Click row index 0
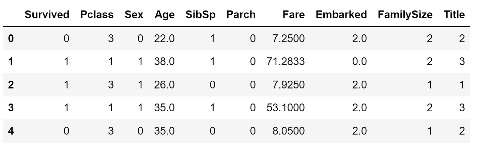The width and height of the screenshot is (477, 145). coord(11,38)
